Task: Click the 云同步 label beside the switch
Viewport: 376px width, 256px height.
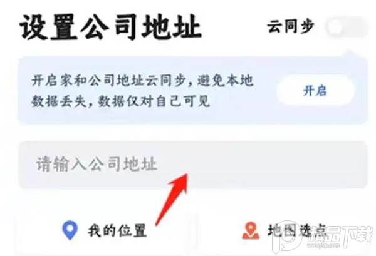Action: coord(291,26)
